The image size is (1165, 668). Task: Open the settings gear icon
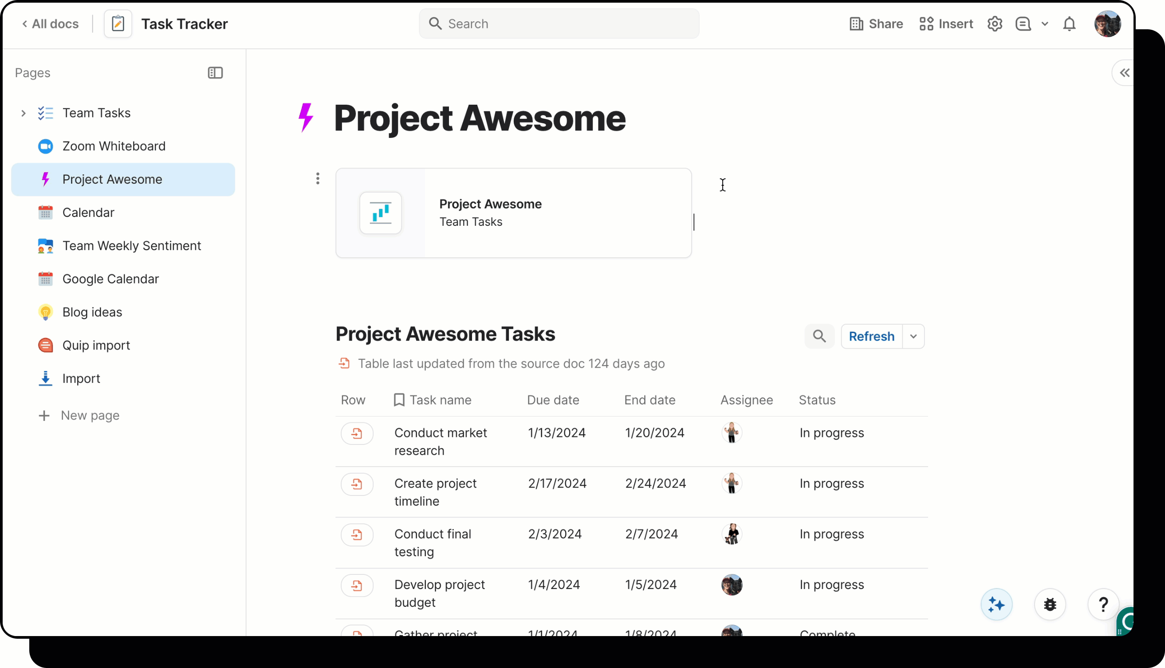point(994,24)
